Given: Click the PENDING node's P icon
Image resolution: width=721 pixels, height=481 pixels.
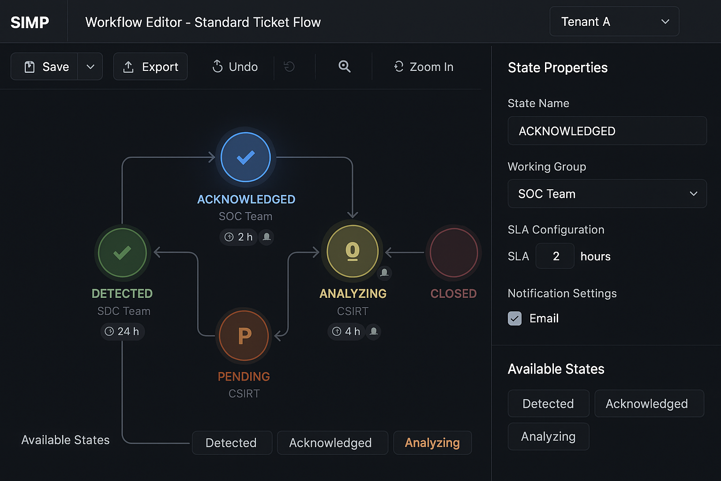Looking at the screenshot, I should click(244, 335).
